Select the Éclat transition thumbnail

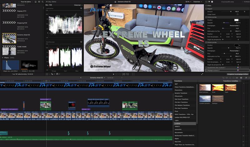pyautogui.click(x=217, y=88)
